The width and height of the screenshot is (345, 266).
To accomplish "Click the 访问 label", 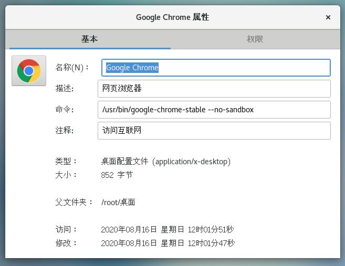I will [66, 229].
